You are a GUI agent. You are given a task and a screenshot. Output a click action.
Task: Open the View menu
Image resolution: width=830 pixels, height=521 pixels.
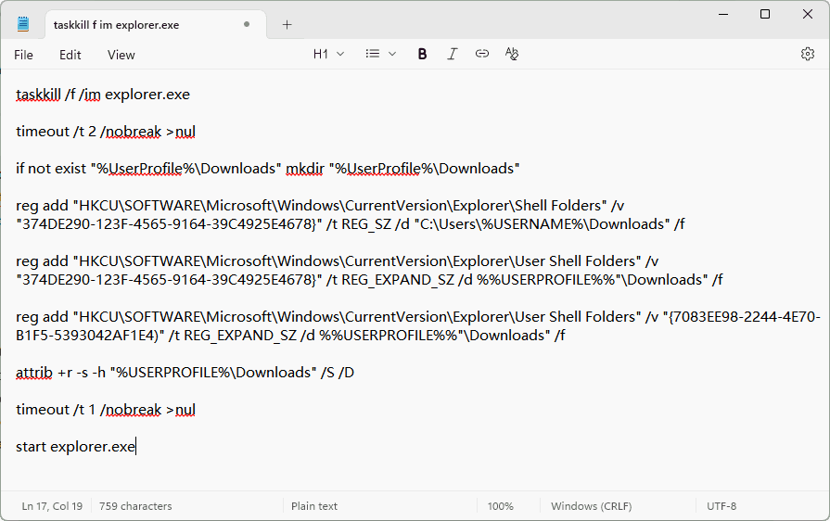click(121, 55)
